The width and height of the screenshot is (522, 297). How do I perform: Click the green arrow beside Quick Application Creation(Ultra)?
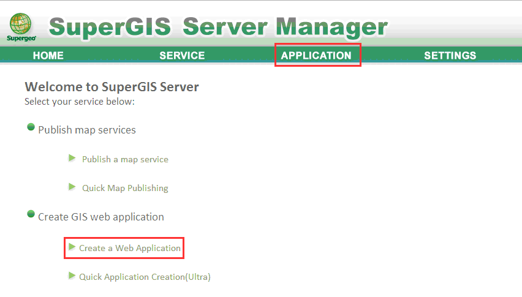[x=72, y=276]
